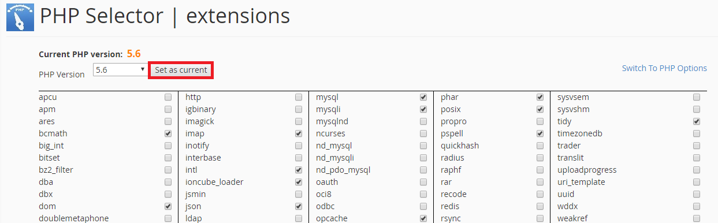Click the Set as current button
Viewport: 718px width, 223px height.
pyautogui.click(x=181, y=70)
